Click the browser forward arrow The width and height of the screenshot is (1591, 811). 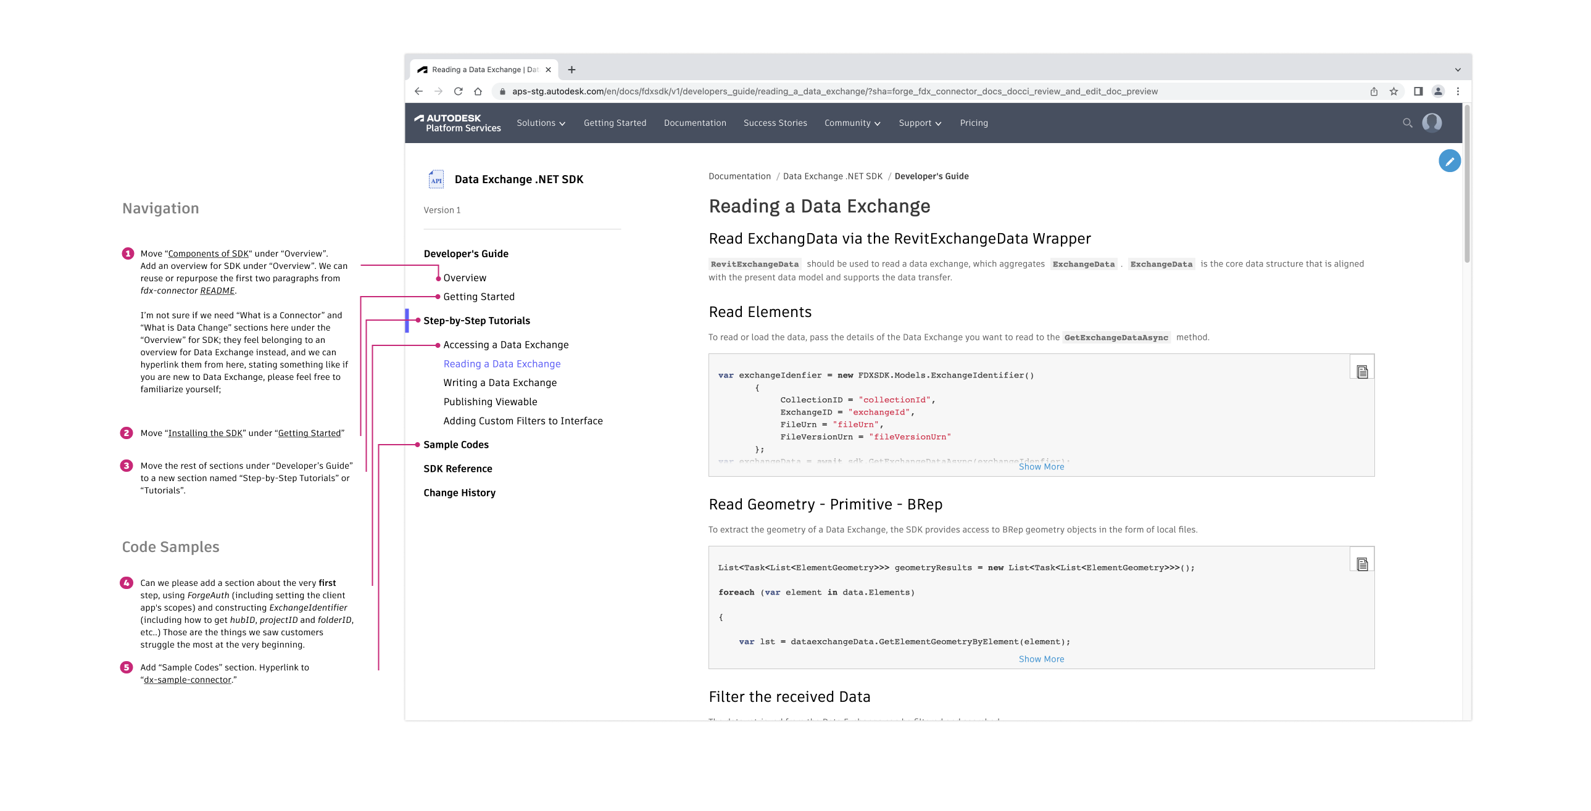(439, 91)
